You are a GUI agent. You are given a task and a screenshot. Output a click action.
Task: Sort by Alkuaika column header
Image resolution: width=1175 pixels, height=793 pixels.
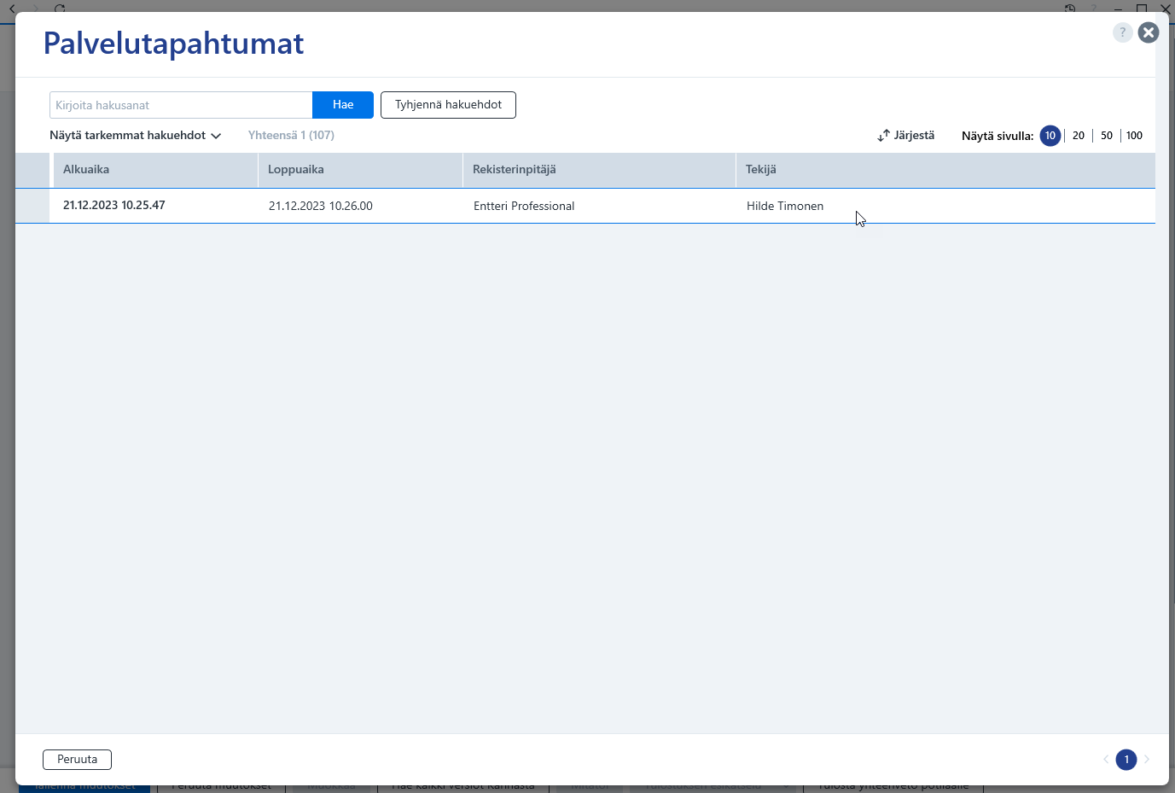pos(155,170)
